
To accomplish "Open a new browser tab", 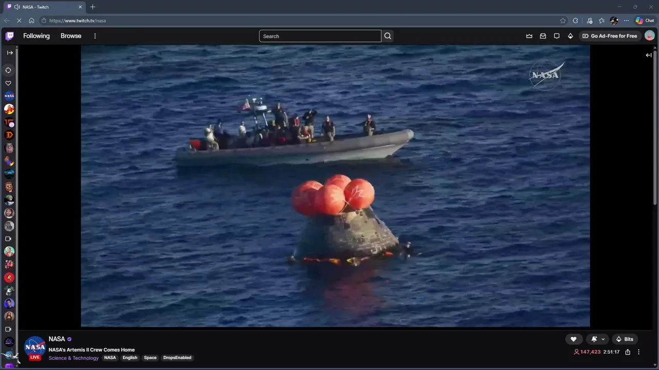I will 93,7.
